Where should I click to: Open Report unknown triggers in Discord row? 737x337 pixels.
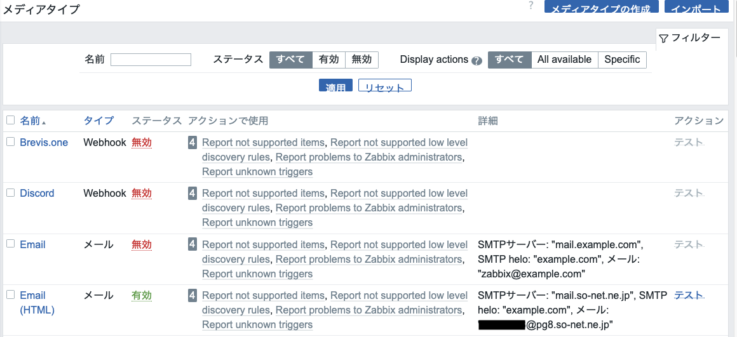[x=257, y=223]
